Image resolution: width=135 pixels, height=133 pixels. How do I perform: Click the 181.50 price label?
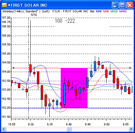[6, 117]
